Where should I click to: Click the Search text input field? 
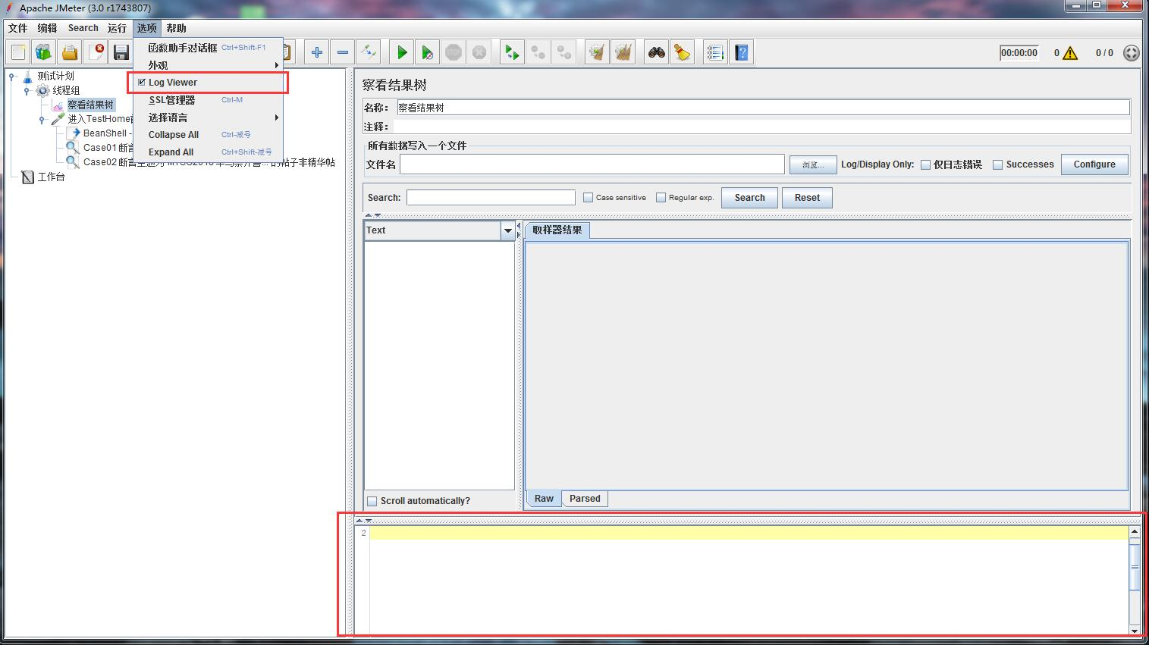(x=491, y=198)
